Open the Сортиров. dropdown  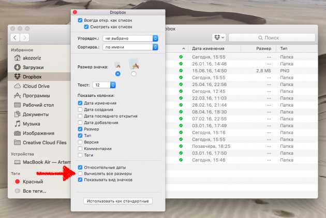[x=130, y=47]
